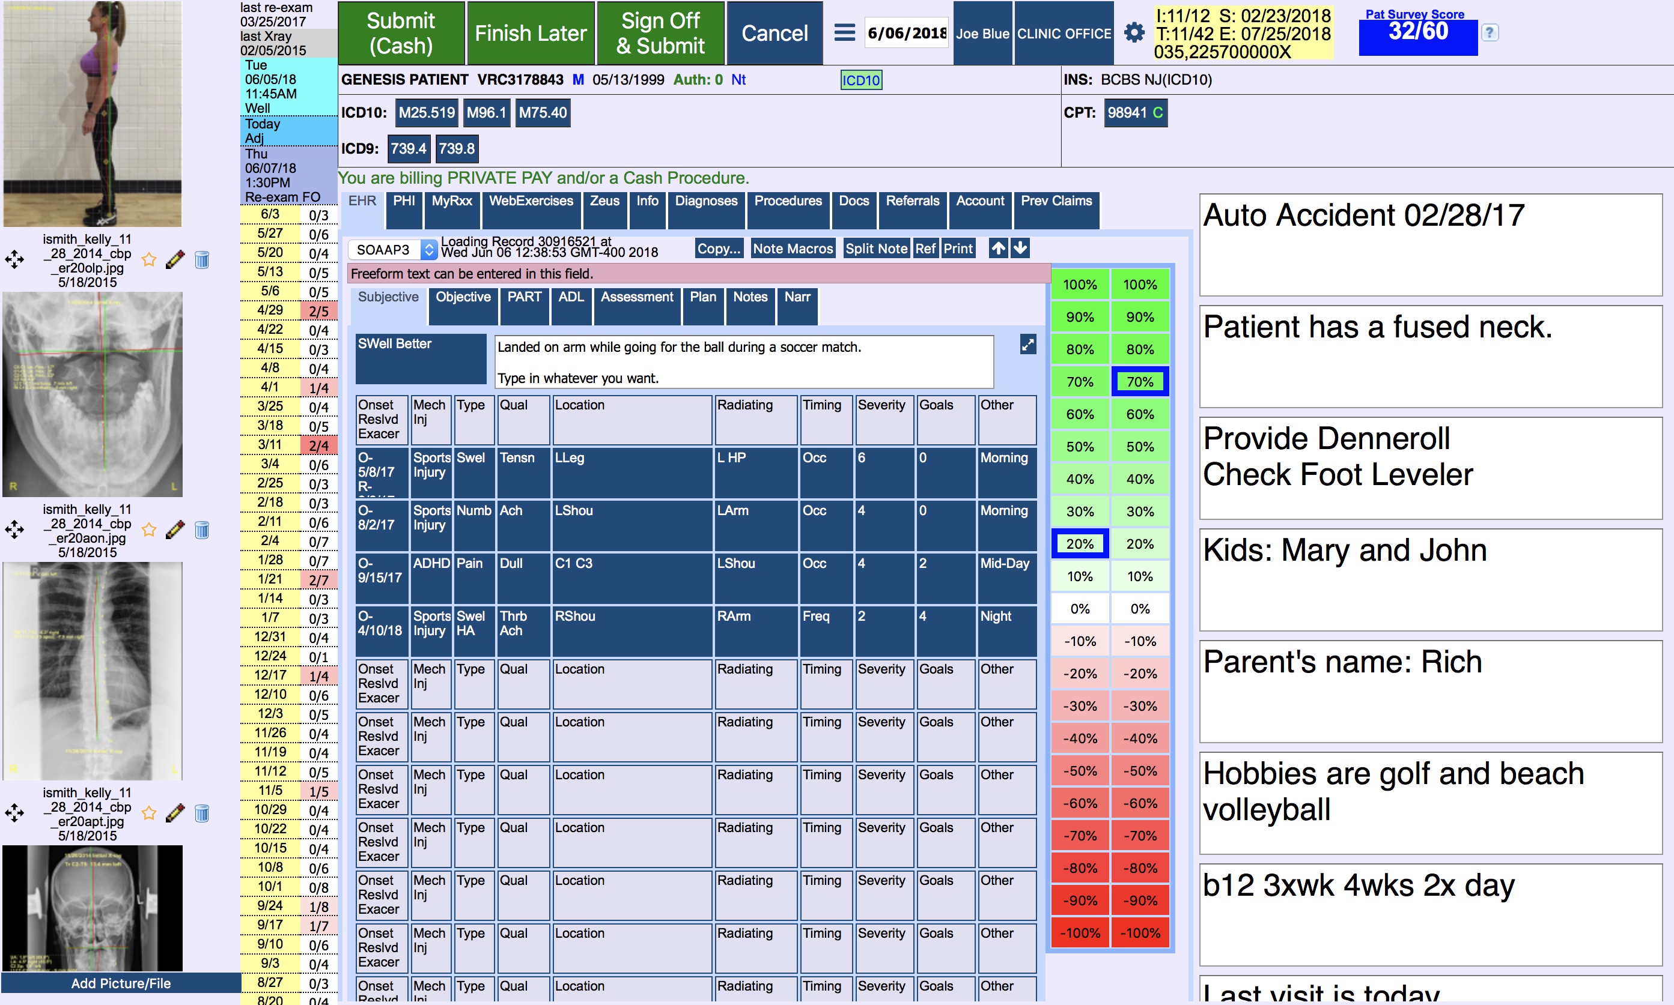Open the Note Macros list

(x=793, y=249)
